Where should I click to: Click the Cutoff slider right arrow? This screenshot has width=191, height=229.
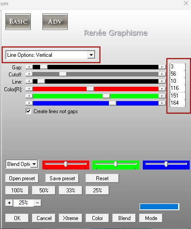(162, 74)
